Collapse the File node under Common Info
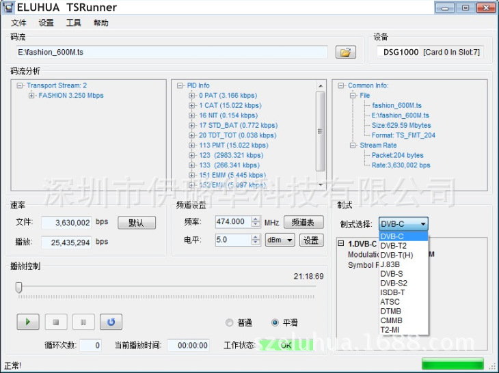 coord(353,96)
